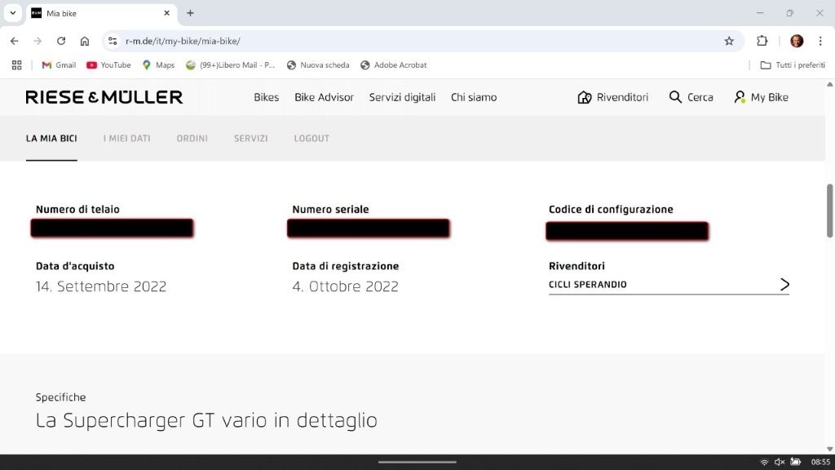Screen dimensions: 835x470
Task: Switch to the ORDINI tab
Action: [x=192, y=139]
